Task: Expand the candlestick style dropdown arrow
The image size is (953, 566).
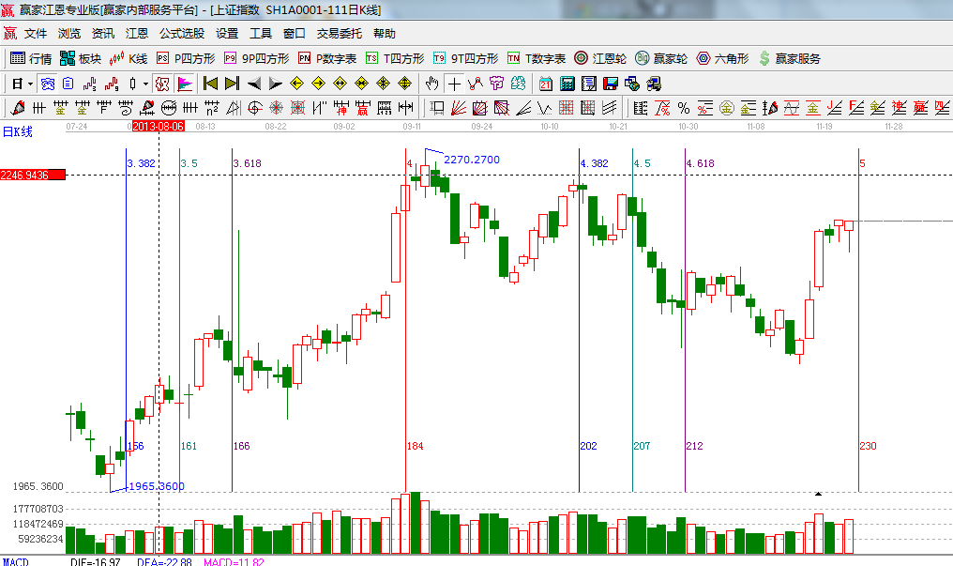Action: 145,84
